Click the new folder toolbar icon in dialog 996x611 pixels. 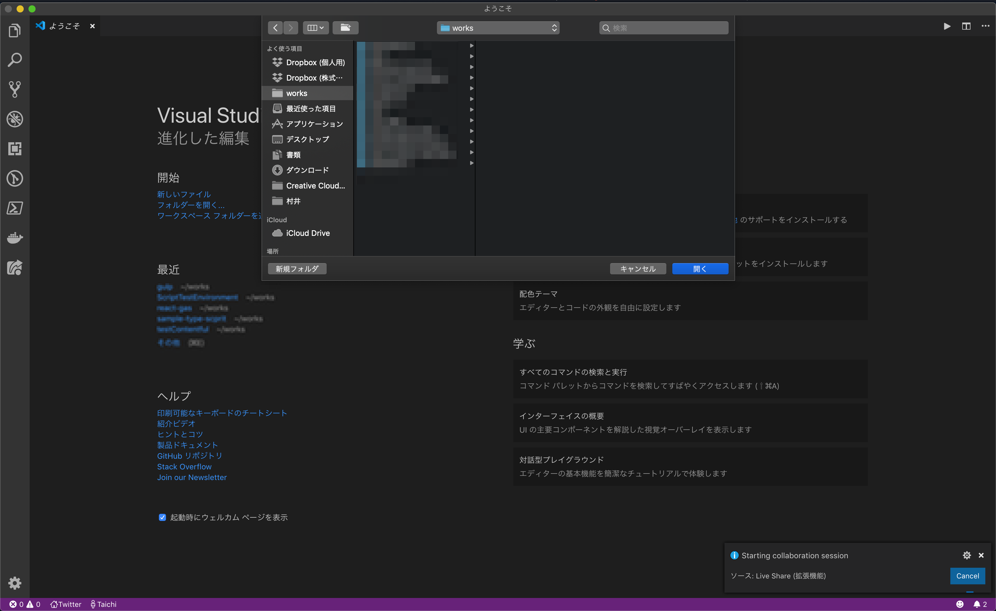click(345, 28)
